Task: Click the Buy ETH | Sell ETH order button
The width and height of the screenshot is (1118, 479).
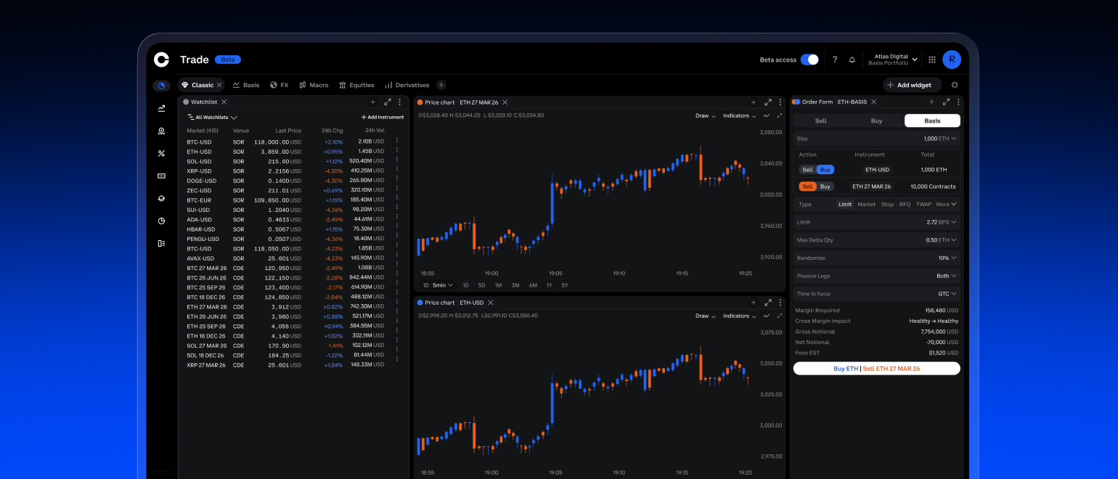Action: coord(876,368)
